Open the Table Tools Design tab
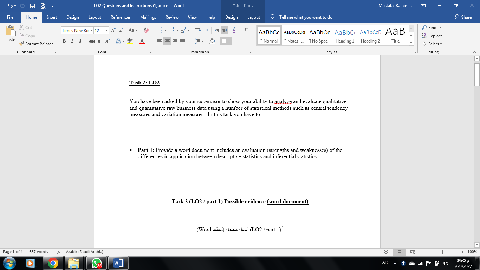Screen dimensions: 480x270 pyautogui.click(x=232, y=17)
